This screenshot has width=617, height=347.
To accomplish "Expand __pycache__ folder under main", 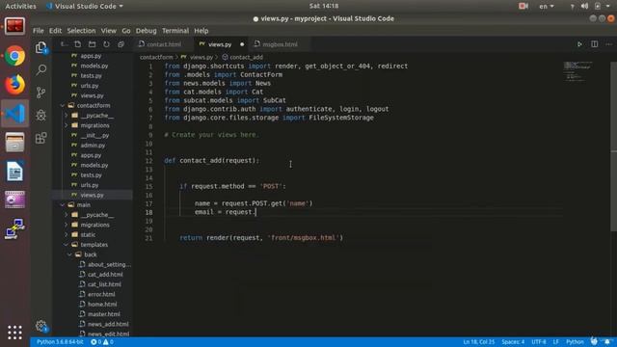I will coord(67,215).
